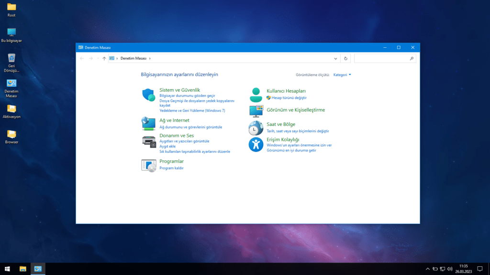Click the address bar refresh button
Viewport: 490px width, 275px height.
click(x=346, y=58)
